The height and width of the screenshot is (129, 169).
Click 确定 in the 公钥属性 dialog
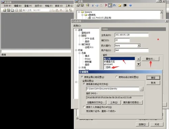tap(153, 78)
